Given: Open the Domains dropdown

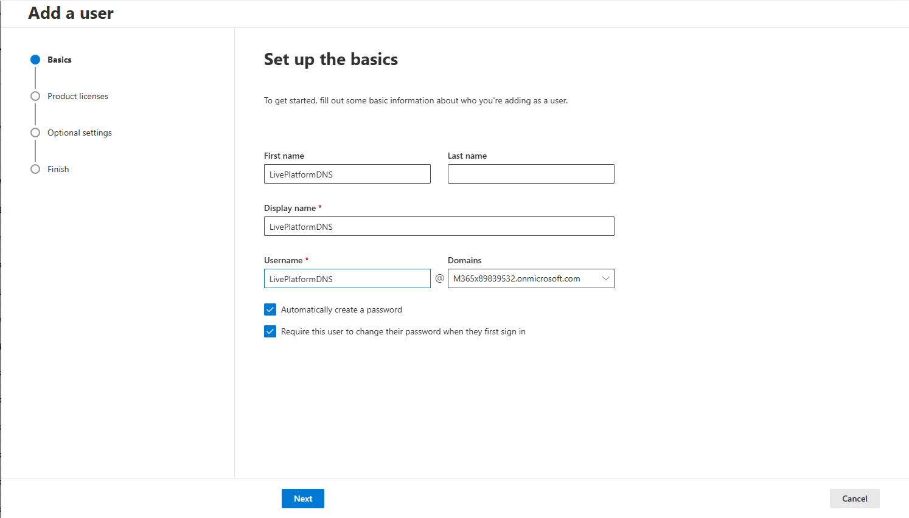Looking at the screenshot, I should [531, 278].
